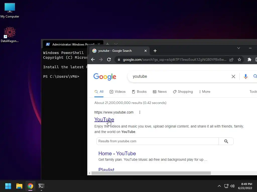Reload the Google search page

pyautogui.click(x=109, y=59)
